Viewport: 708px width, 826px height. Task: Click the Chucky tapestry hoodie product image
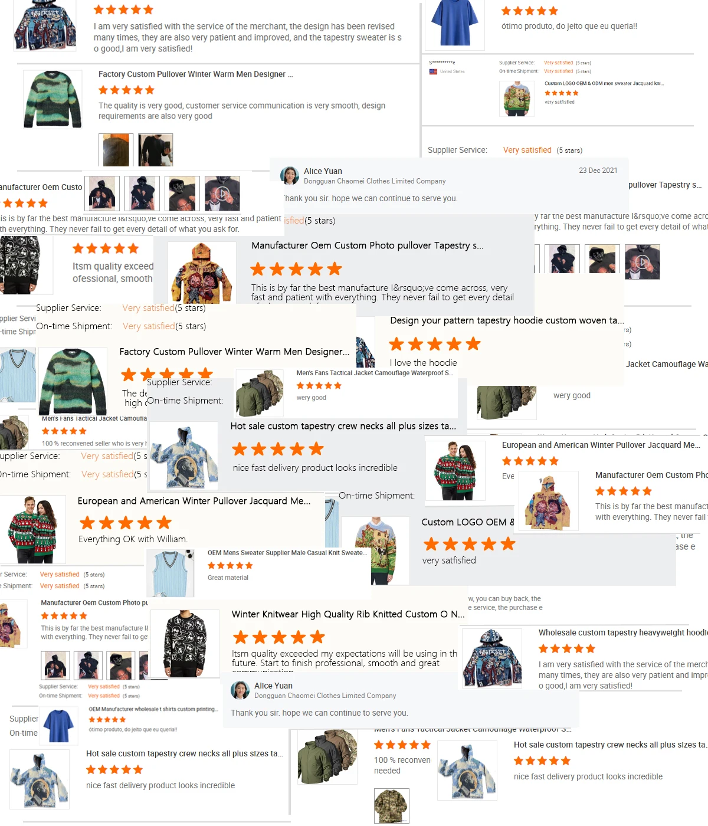point(202,272)
